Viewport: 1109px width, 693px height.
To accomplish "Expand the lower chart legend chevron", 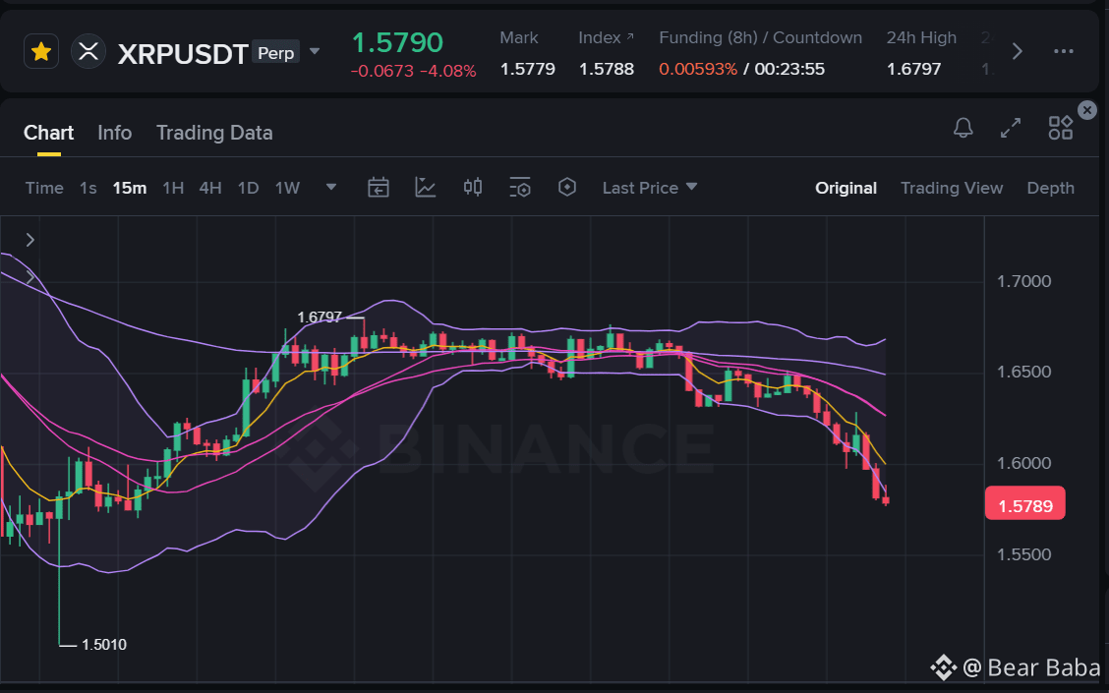I will (x=30, y=278).
